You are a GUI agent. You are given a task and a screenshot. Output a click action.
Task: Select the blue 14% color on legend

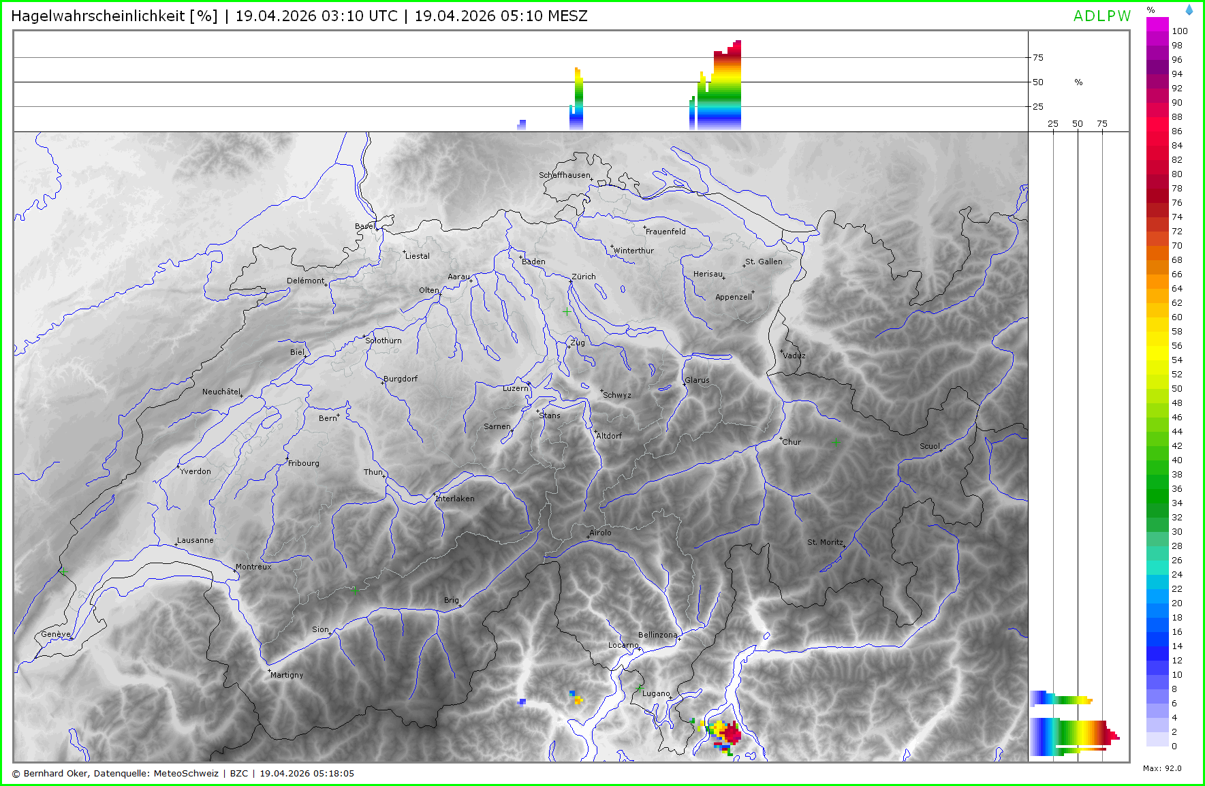click(x=1157, y=646)
